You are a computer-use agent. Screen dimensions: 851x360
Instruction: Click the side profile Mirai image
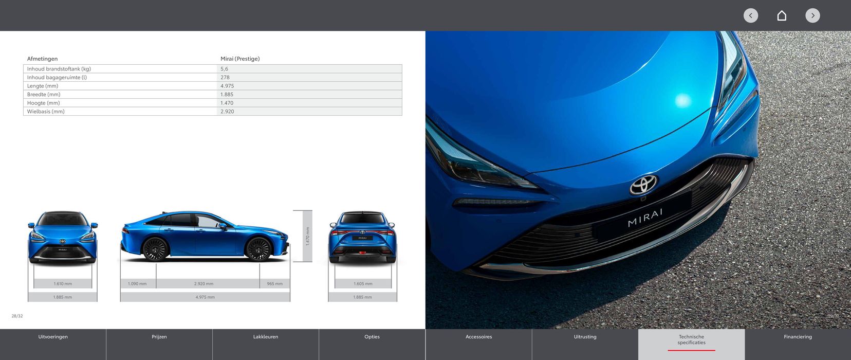coord(205,237)
